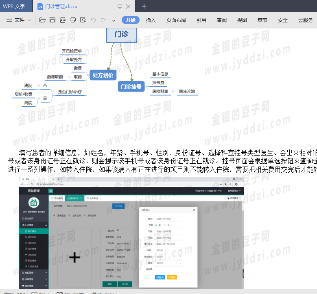Expand the 门诊管理 sidebar section
The height and width of the screenshot is (294, 317).
pyautogui.click(x=34, y=225)
